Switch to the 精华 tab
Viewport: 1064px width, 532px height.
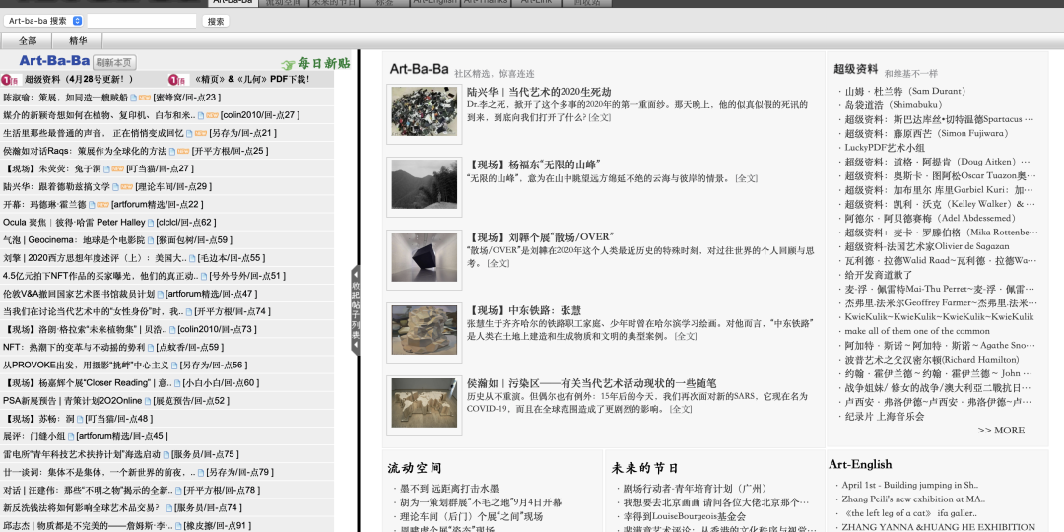pyautogui.click(x=78, y=40)
